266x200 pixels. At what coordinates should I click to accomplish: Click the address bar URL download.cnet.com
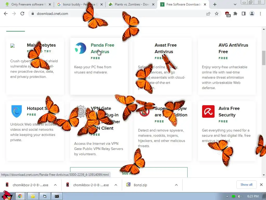(52, 14)
